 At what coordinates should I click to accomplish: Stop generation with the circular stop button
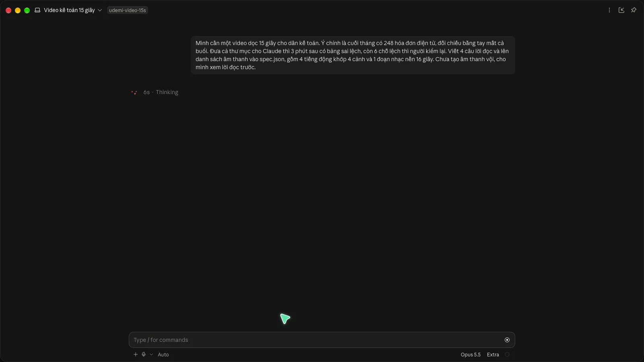click(507, 340)
